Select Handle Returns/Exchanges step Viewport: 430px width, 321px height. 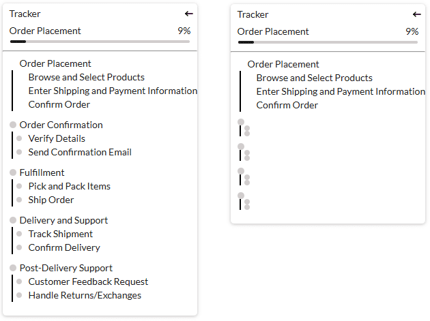(85, 295)
